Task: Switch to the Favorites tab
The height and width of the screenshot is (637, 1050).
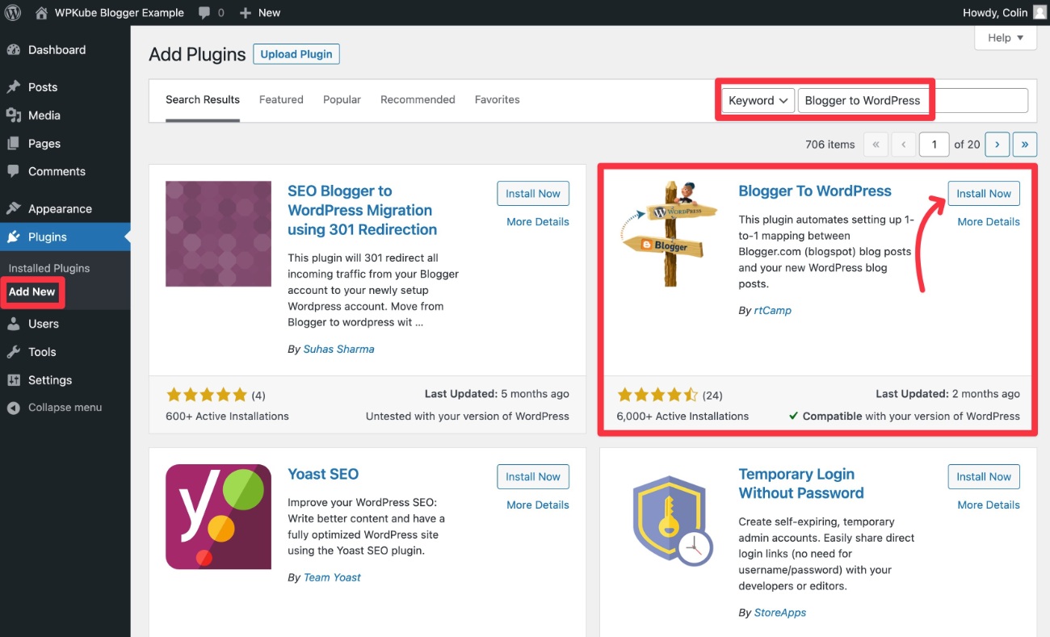Action: point(497,100)
